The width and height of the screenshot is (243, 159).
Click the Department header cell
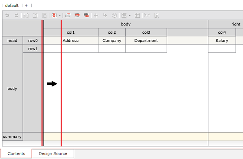point(146,41)
